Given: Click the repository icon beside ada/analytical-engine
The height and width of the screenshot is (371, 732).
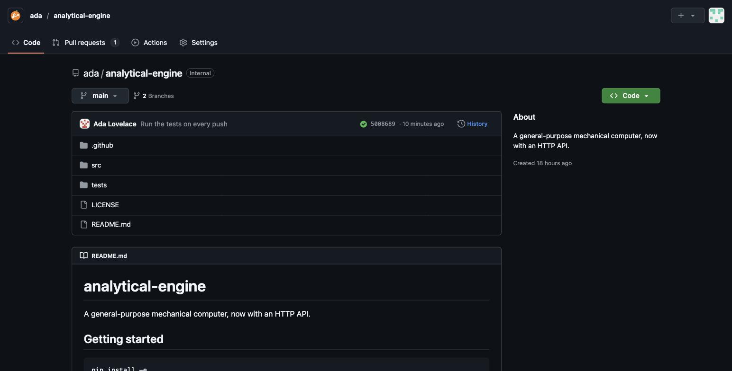Looking at the screenshot, I should tap(75, 73).
